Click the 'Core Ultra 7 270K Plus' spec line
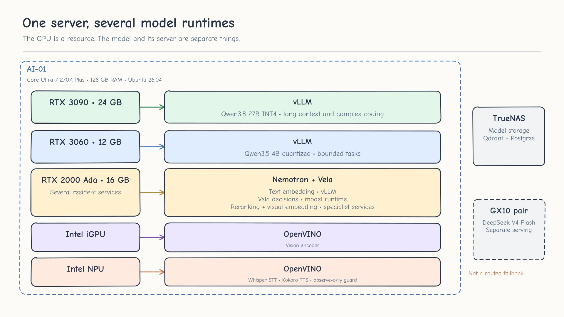The width and height of the screenshot is (564, 317). [94, 80]
